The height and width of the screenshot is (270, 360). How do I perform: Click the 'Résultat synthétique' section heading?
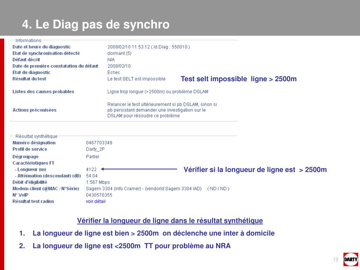tap(36, 136)
